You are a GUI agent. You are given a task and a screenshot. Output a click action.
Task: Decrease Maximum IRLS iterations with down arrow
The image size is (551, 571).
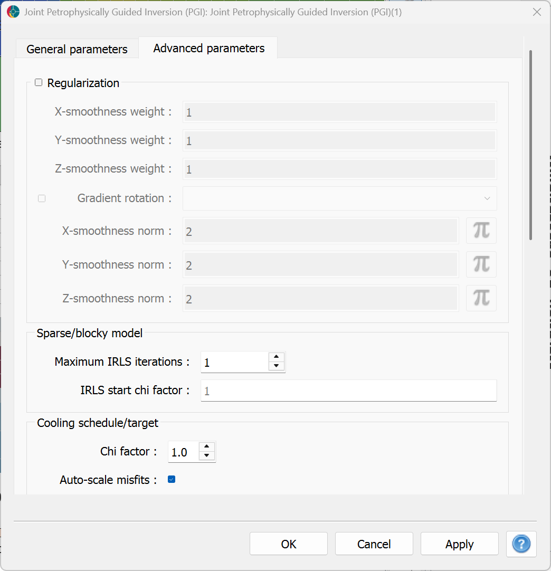click(277, 366)
